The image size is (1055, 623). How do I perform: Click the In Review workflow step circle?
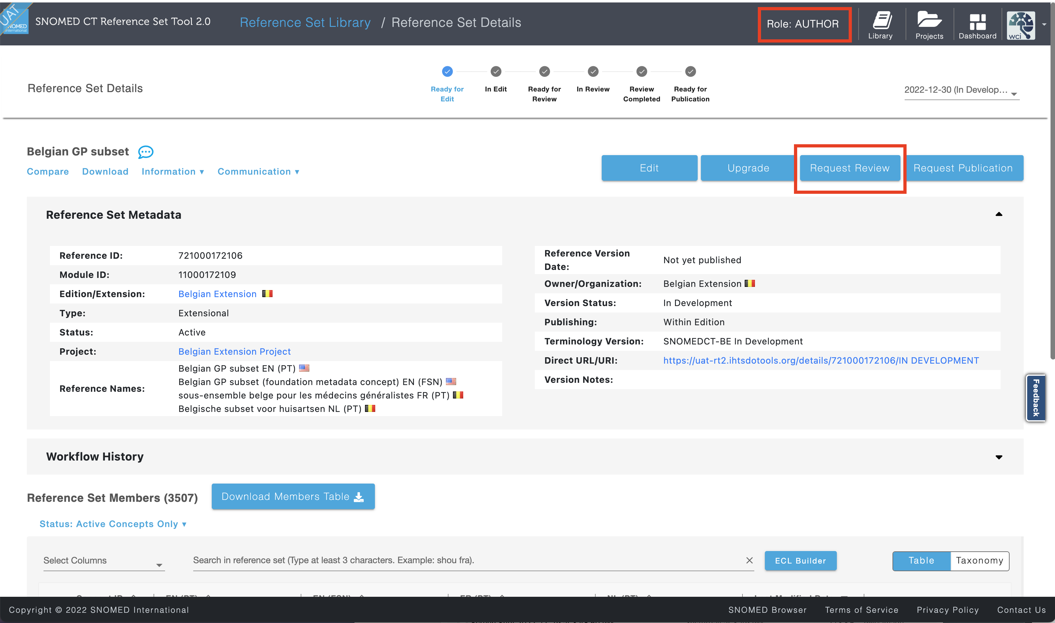pos(593,71)
